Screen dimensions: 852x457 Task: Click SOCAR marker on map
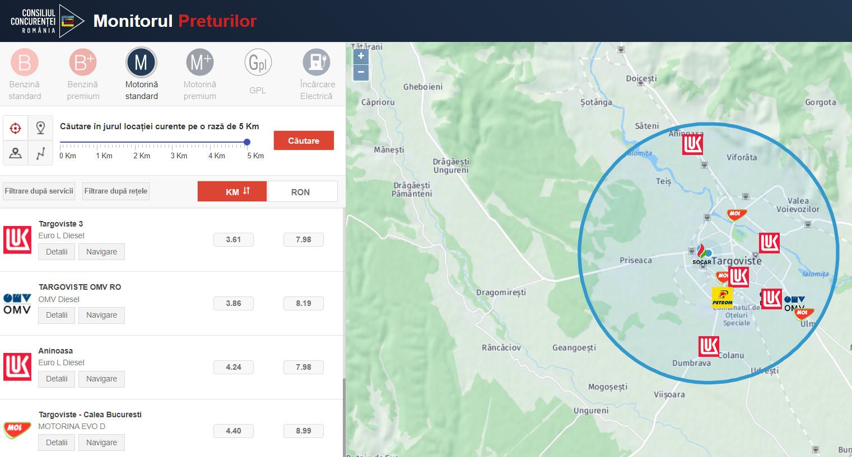(702, 255)
